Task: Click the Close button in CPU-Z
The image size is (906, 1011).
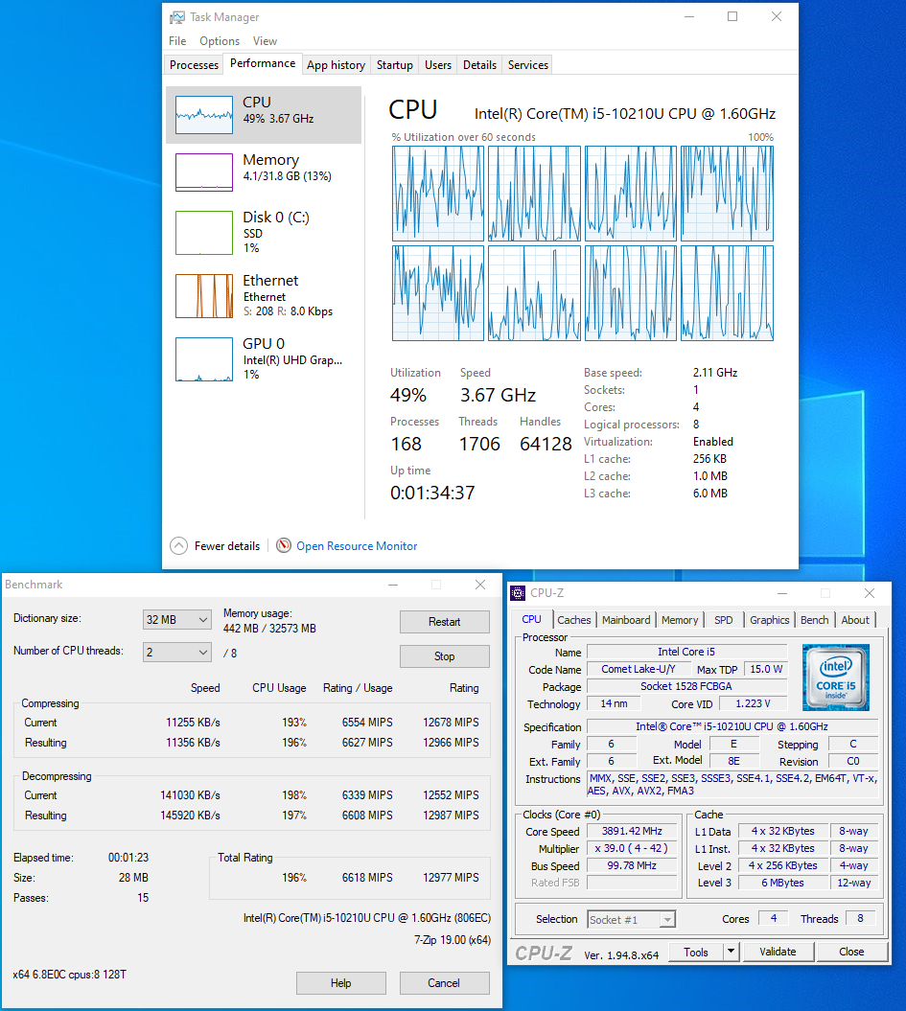Action: coord(852,952)
